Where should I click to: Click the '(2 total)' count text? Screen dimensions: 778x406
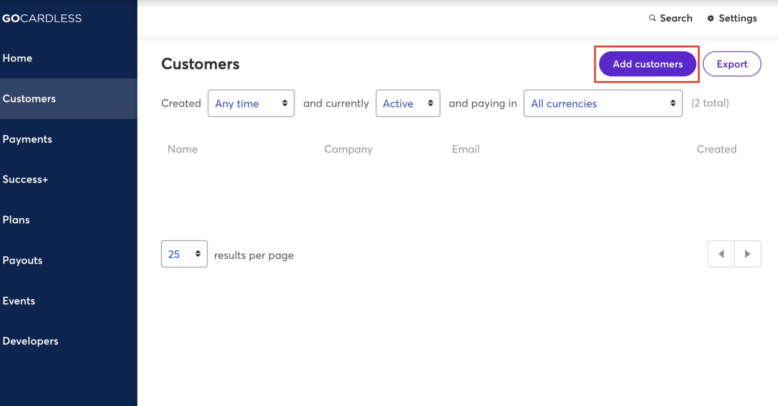click(x=710, y=103)
